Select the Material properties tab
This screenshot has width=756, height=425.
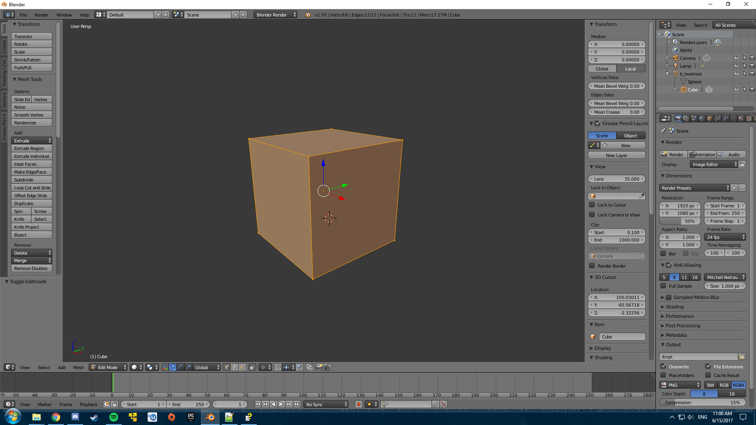pyautogui.click(x=741, y=118)
